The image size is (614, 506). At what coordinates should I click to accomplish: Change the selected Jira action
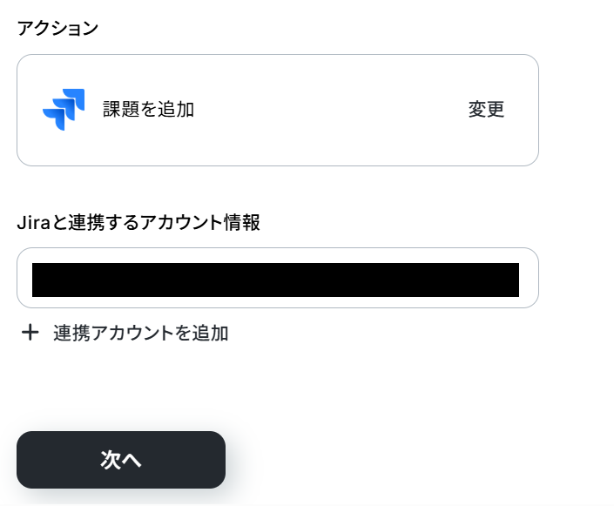coord(486,109)
